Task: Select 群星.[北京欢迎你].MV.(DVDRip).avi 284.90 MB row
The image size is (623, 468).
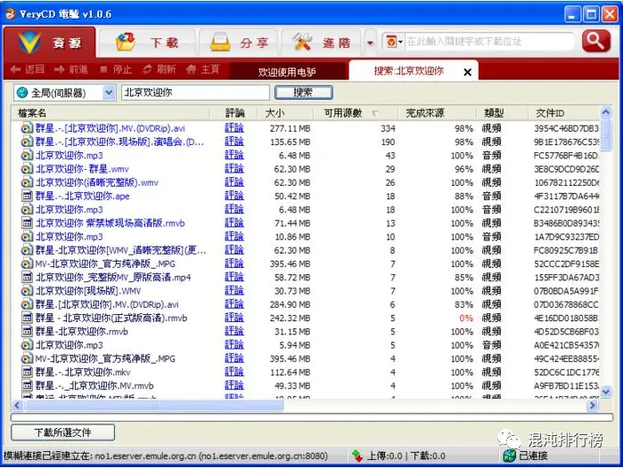Action: (x=107, y=304)
